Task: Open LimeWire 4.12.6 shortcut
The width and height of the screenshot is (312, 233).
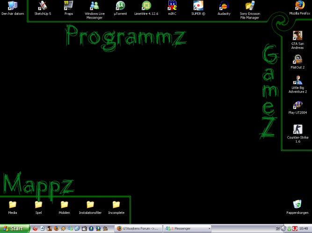Action: [146, 6]
